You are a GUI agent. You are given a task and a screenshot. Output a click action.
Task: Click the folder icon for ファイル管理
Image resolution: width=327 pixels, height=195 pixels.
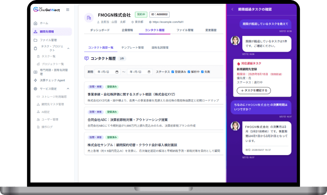36,40
